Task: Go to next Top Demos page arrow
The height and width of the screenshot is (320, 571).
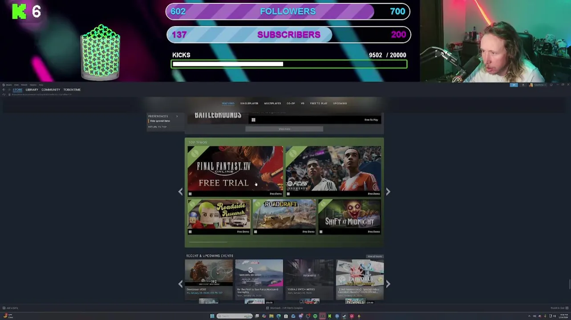Action: [388, 192]
